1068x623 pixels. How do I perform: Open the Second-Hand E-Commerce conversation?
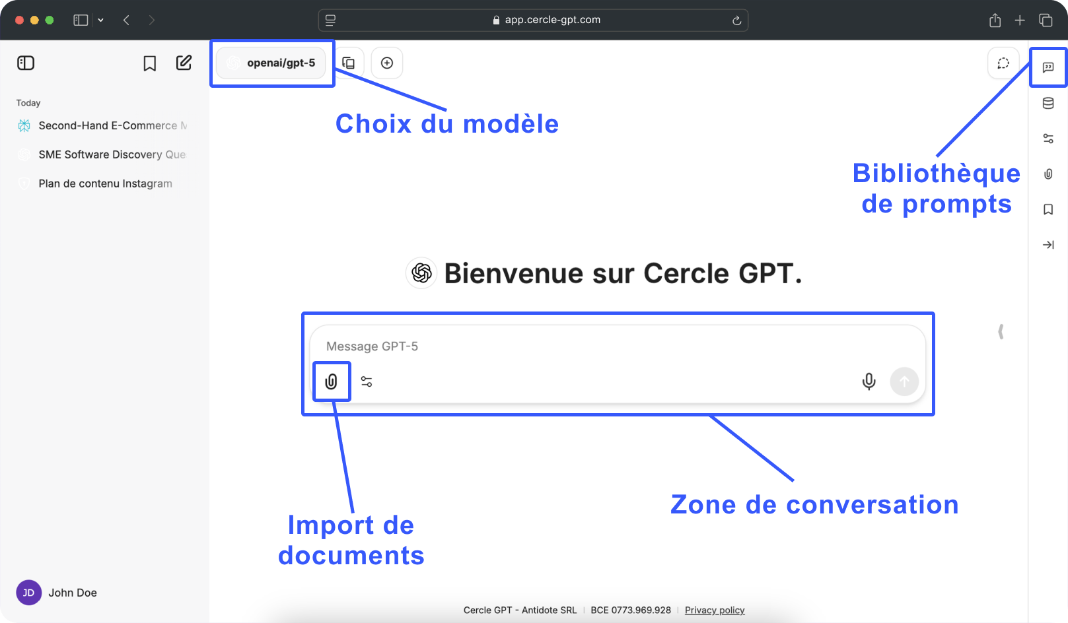pos(104,125)
